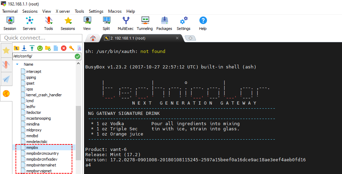Open the orange globe SFTP sidebar tab
This screenshot has width=342, height=174.
click(6, 94)
